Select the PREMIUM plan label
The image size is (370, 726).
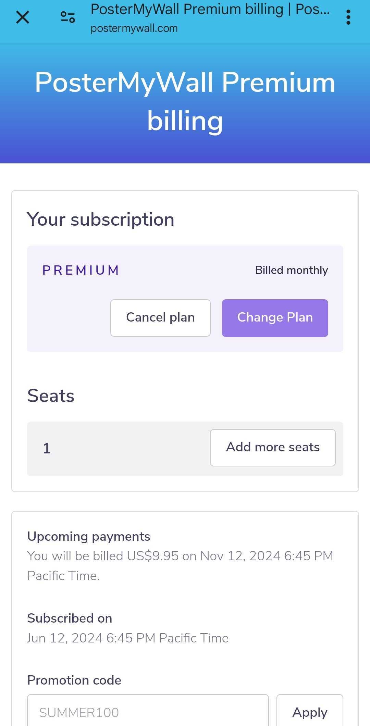point(81,270)
